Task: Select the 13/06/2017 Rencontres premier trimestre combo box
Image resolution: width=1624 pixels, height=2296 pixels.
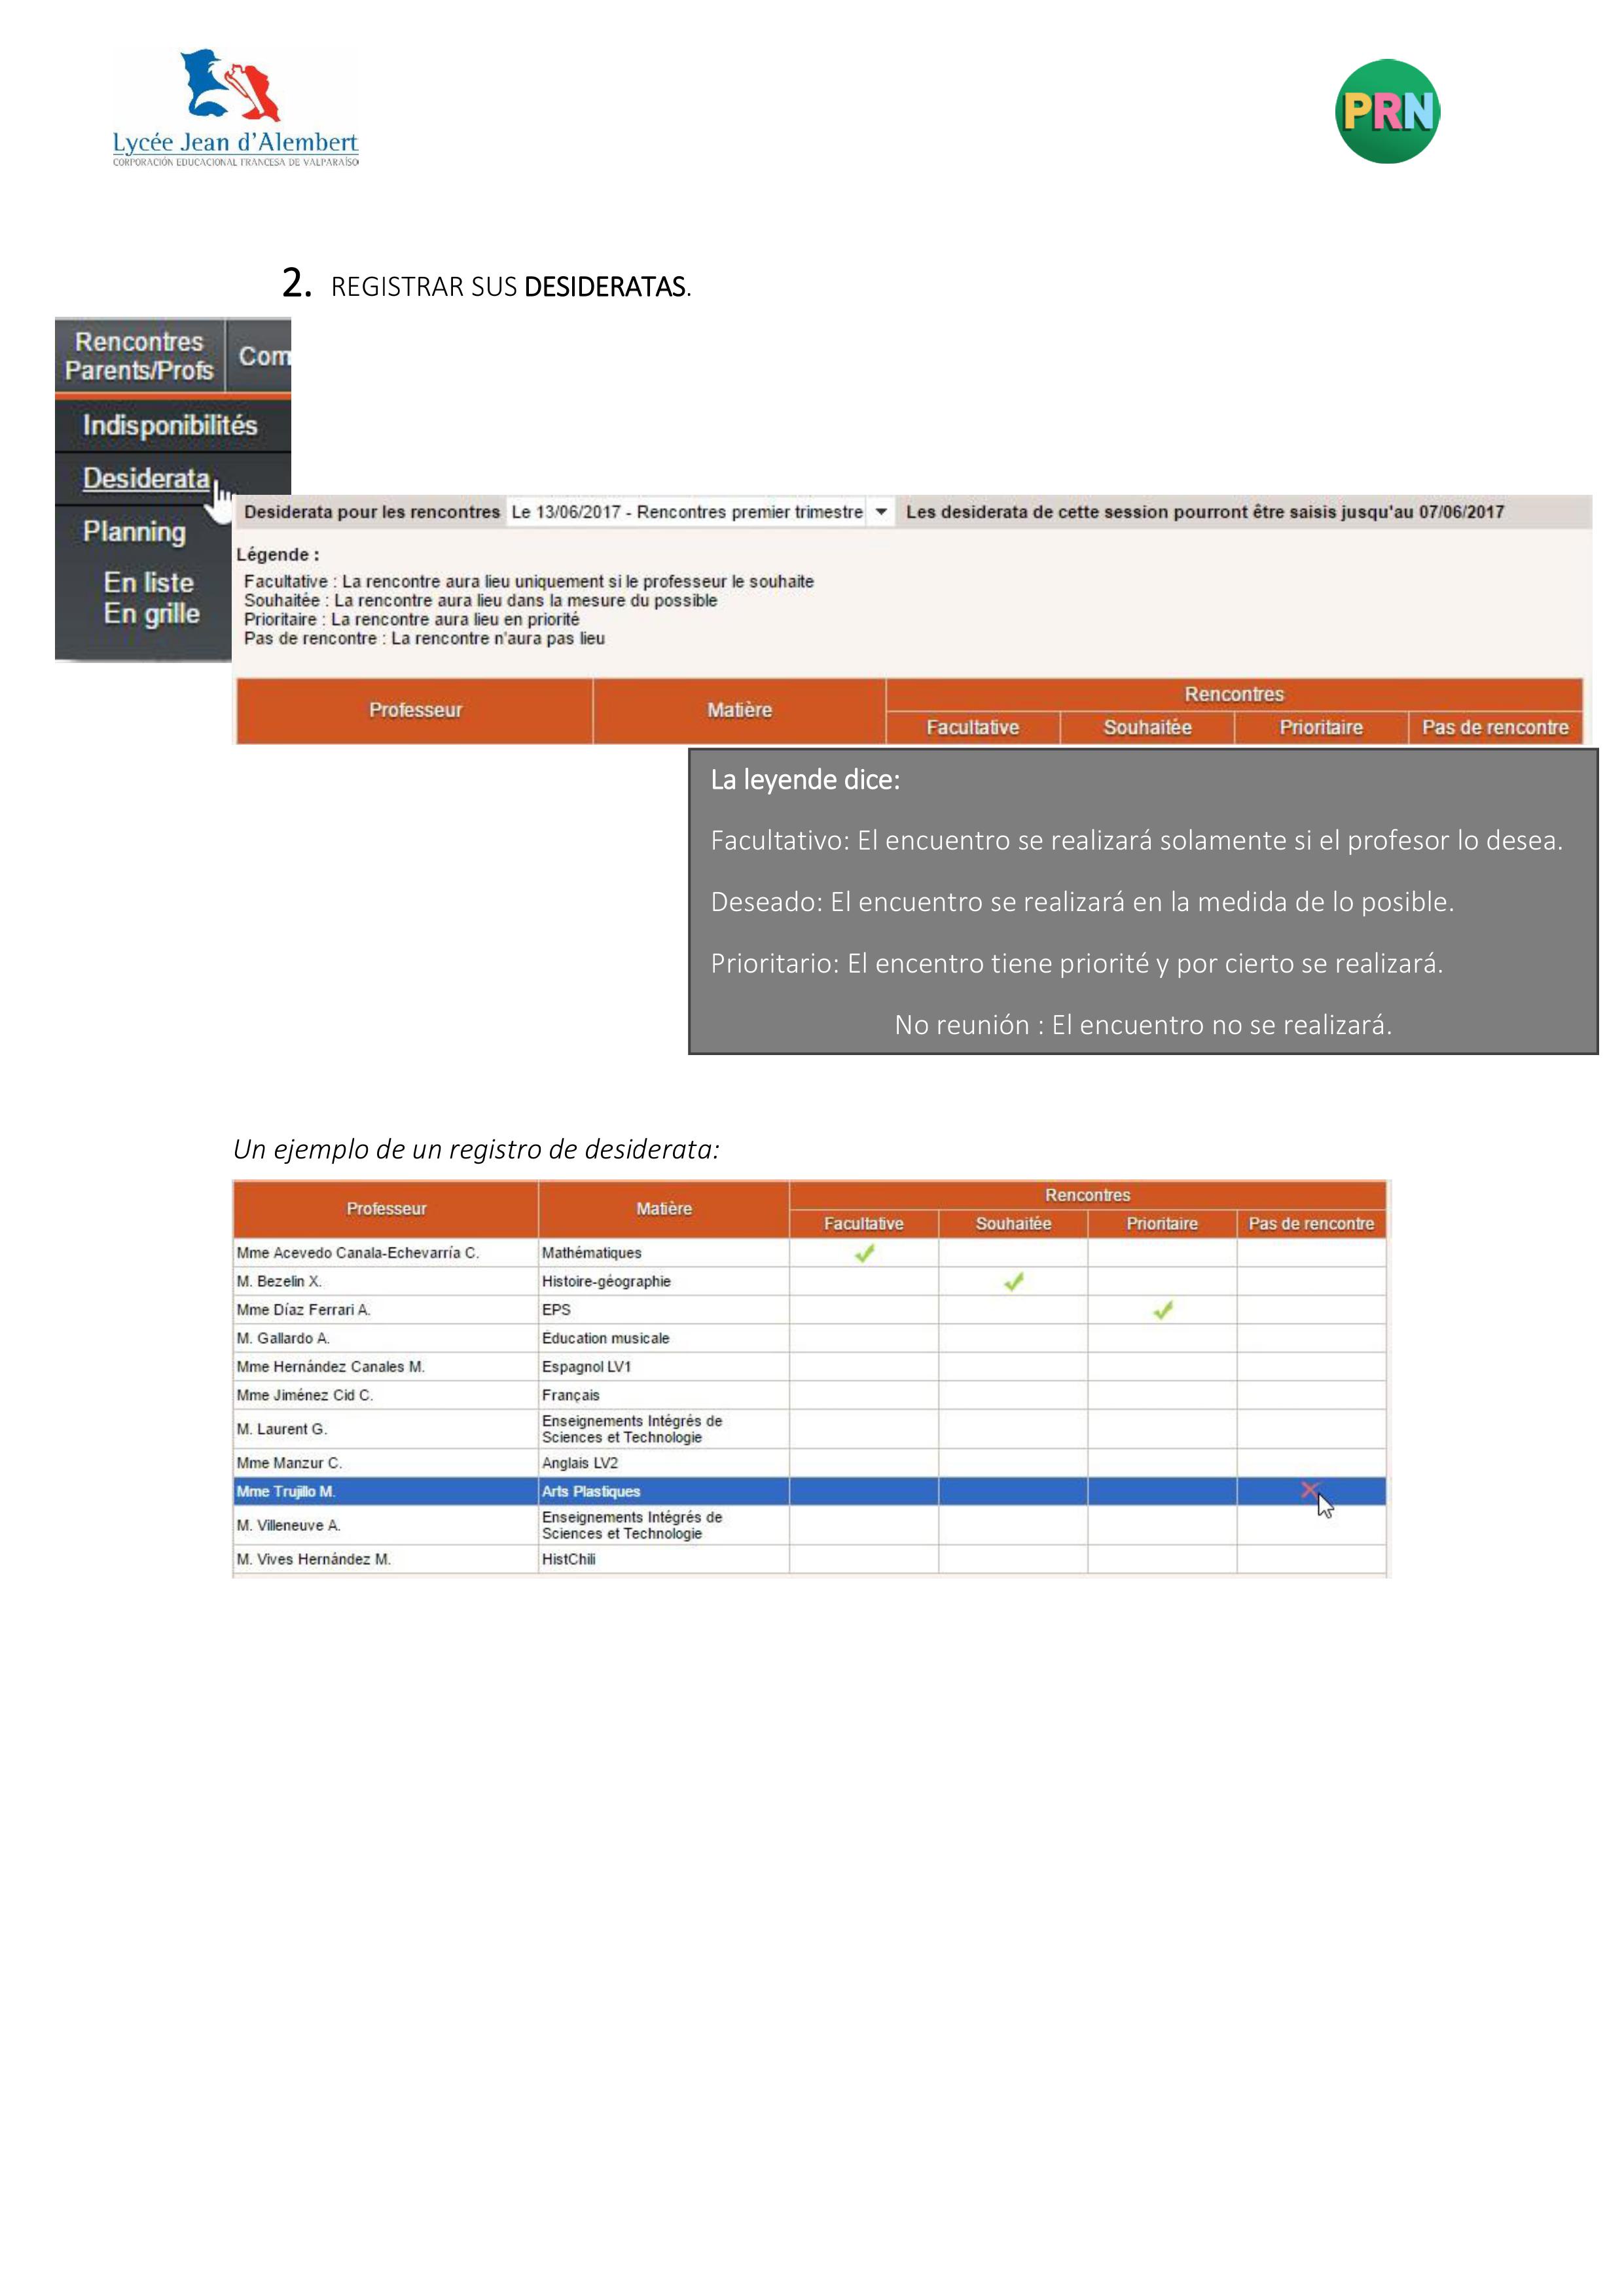Action: pos(687,512)
